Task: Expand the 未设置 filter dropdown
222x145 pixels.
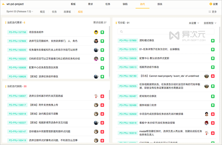Action: tap(194, 23)
